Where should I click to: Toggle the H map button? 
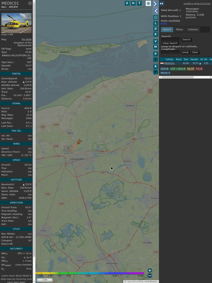(x=133, y=3)
